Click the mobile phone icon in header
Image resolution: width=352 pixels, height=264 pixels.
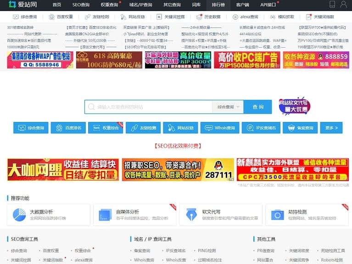[x=332, y=5]
